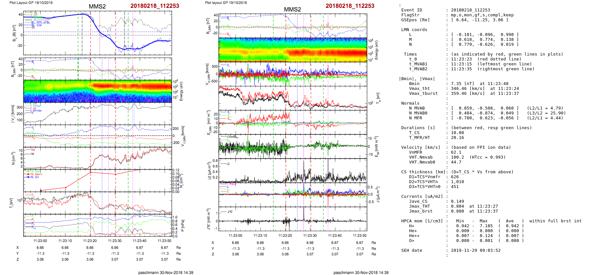Click the 'HPCA mom [1/cm3]' heading
590x275 pixels.
[x=422, y=221]
